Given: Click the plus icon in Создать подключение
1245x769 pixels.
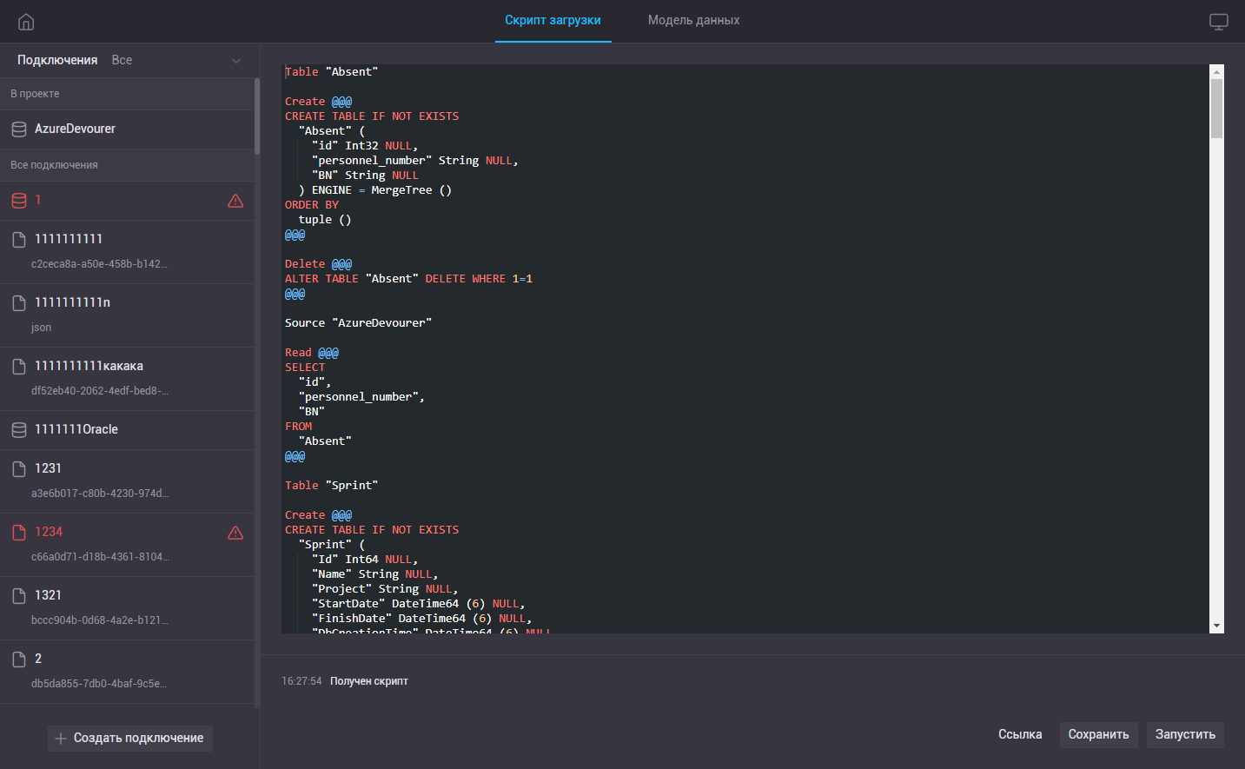Looking at the screenshot, I should coord(61,739).
